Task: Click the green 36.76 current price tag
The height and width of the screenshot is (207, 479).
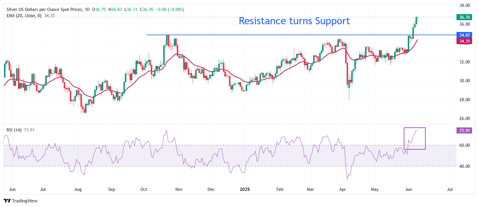Action: [x=464, y=17]
